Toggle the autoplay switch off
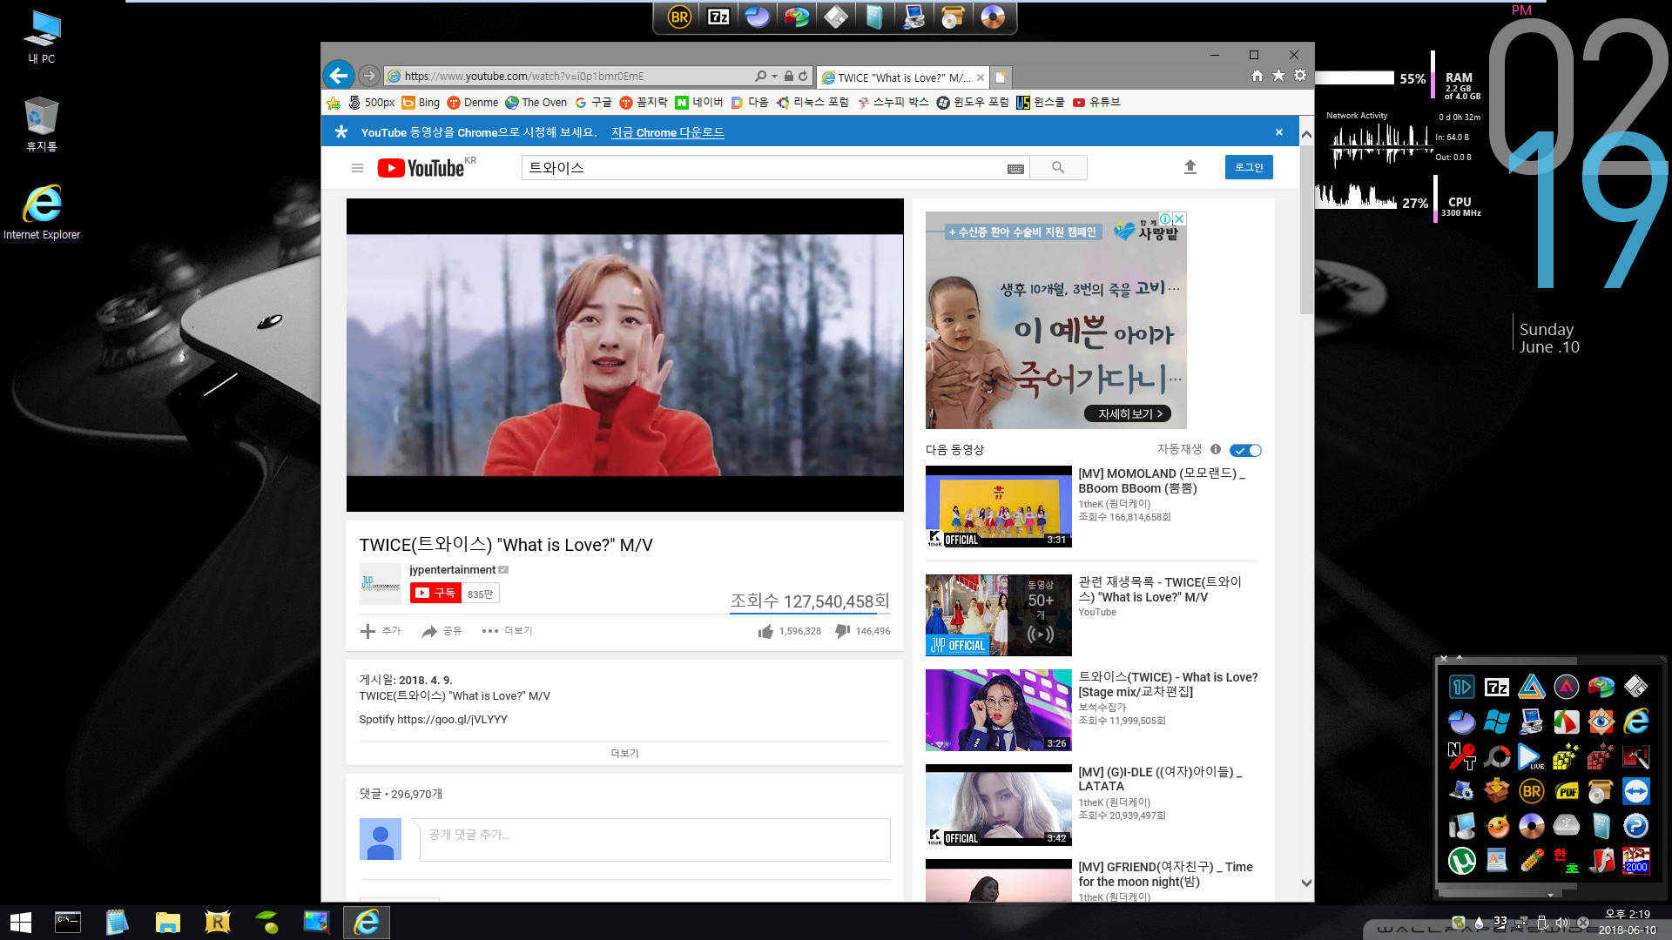The image size is (1672, 940). 1245,450
